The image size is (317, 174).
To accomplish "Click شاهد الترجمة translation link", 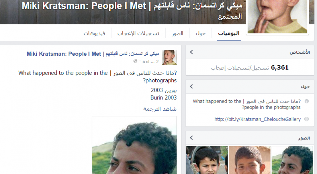I will (x=160, y=109).
